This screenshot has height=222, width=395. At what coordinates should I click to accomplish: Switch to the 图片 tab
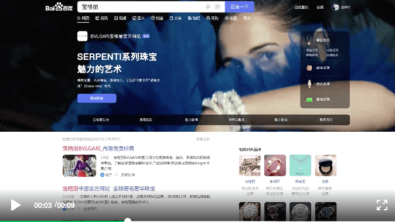point(138,18)
